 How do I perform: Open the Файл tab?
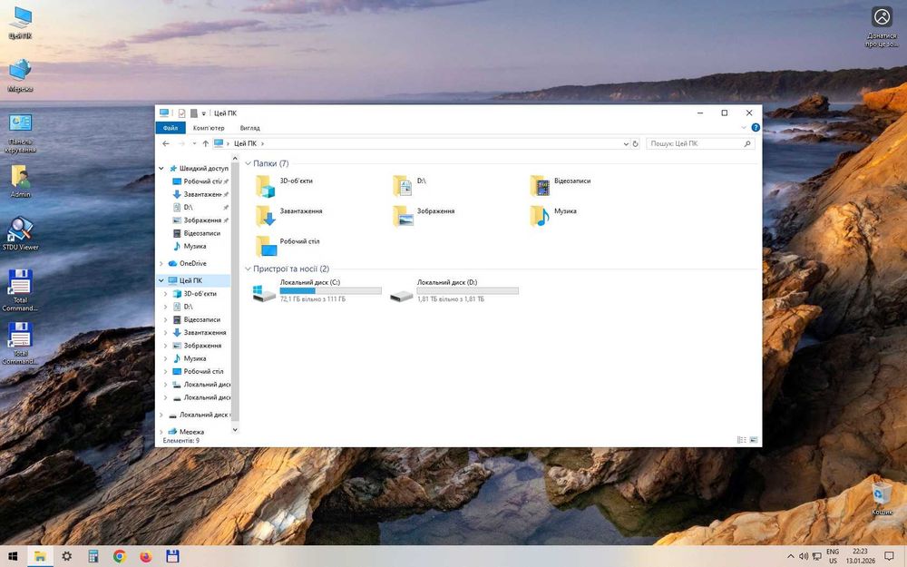(171, 128)
